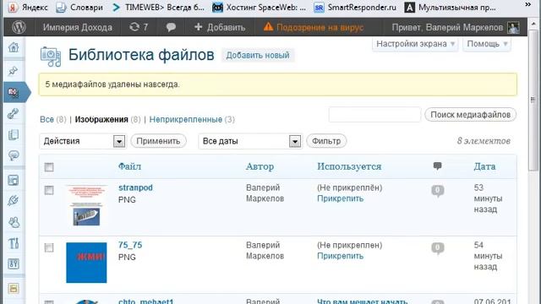This screenshot has height=304, width=541.
Task: Click the Фильтр button
Action: click(326, 141)
